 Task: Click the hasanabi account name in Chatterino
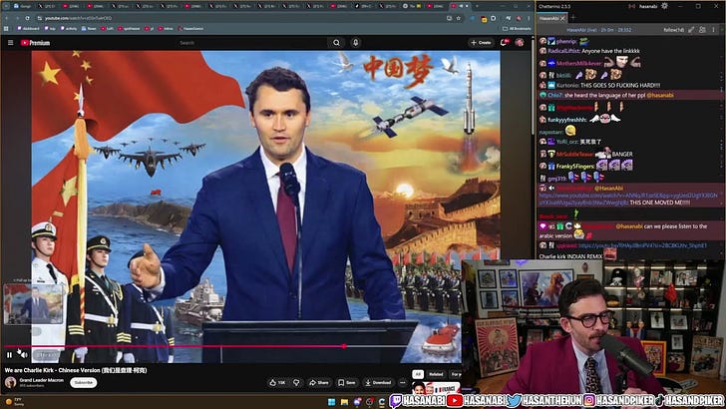pyautogui.click(x=648, y=7)
